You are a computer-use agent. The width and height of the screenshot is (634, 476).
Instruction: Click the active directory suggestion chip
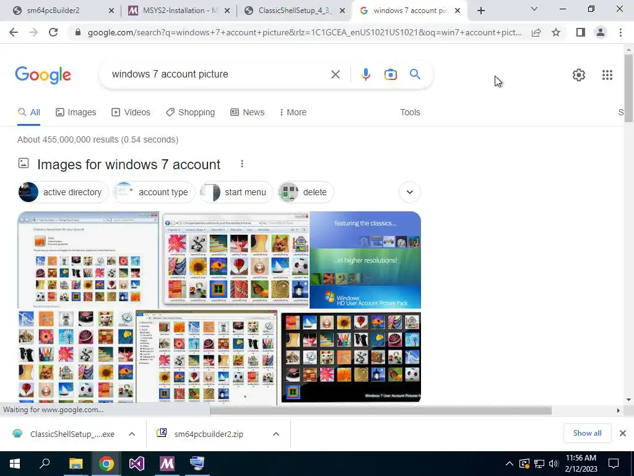[63, 192]
